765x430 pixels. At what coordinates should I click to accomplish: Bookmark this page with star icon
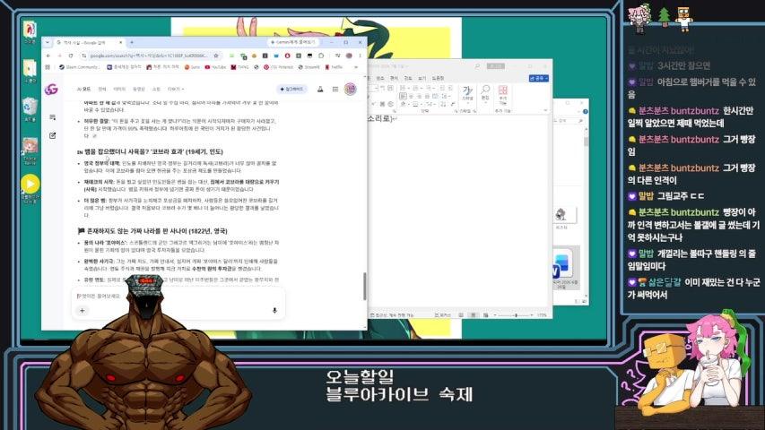[216, 56]
